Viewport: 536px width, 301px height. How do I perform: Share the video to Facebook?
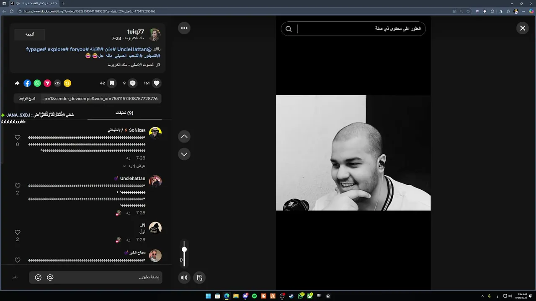[27, 83]
